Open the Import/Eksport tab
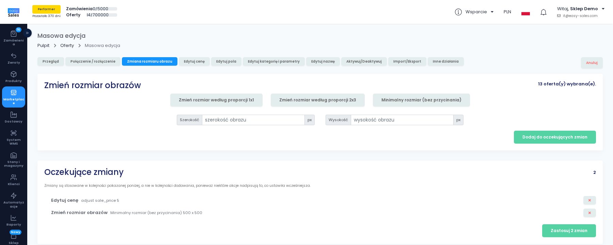Viewport: 613px width, 245px height. 407,62
